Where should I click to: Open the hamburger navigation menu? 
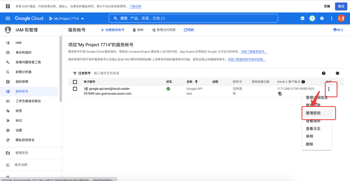tap(8, 18)
